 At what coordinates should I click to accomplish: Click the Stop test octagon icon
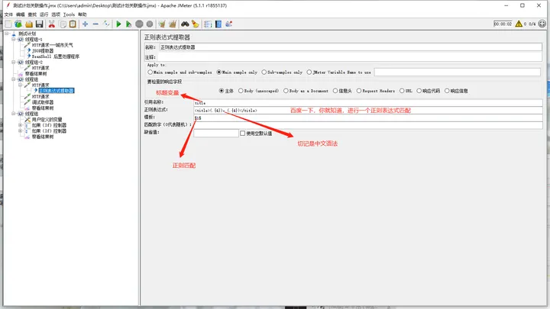coord(139,24)
